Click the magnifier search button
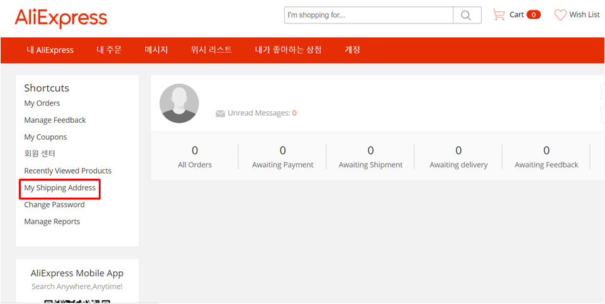The height and width of the screenshot is (304, 605). [467, 16]
